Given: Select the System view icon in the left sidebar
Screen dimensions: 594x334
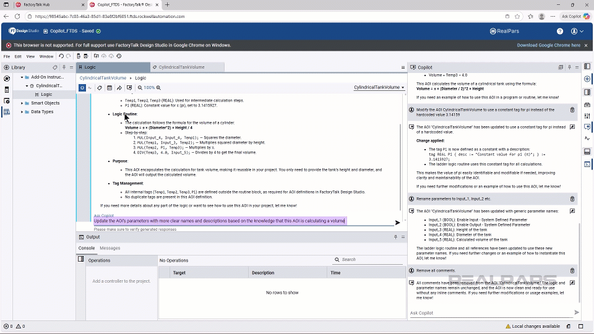Looking at the screenshot, I should click(6, 79).
